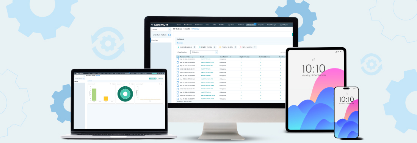Open the Home menu on the monitor
Image resolution: width=417 pixels, height=143 pixels.
(179, 25)
